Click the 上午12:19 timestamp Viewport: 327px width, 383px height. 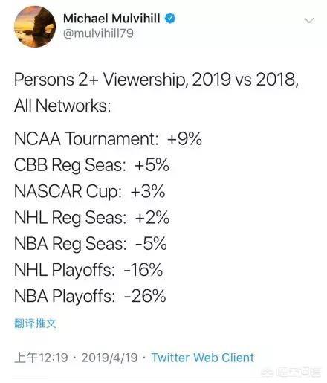tap(41, 358)
